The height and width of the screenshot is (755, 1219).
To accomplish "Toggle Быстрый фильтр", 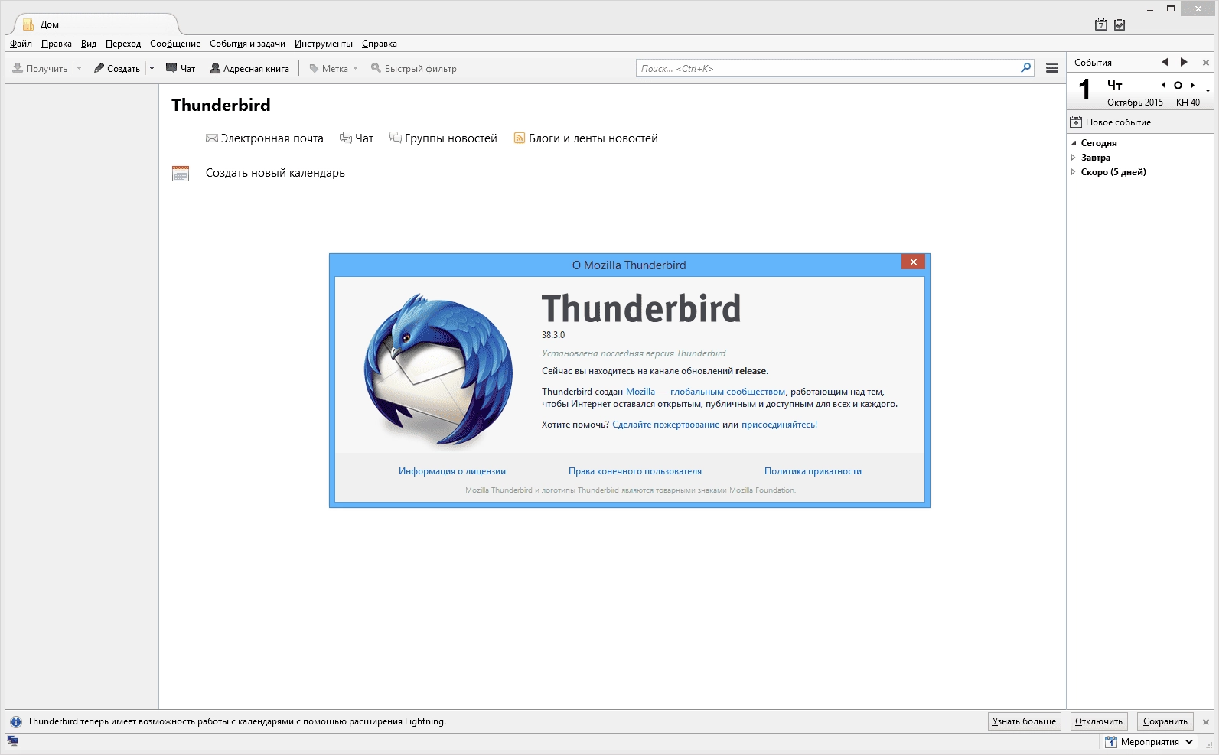I will pyautogui.click(x=414, y=68).
